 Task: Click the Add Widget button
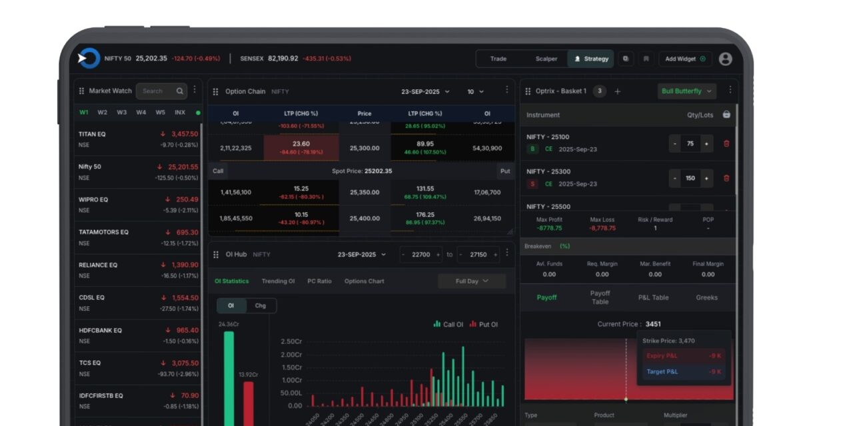click(x=685, y=59)
